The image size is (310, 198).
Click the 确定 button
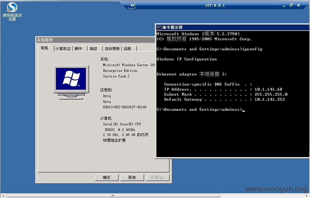point(107,178)
